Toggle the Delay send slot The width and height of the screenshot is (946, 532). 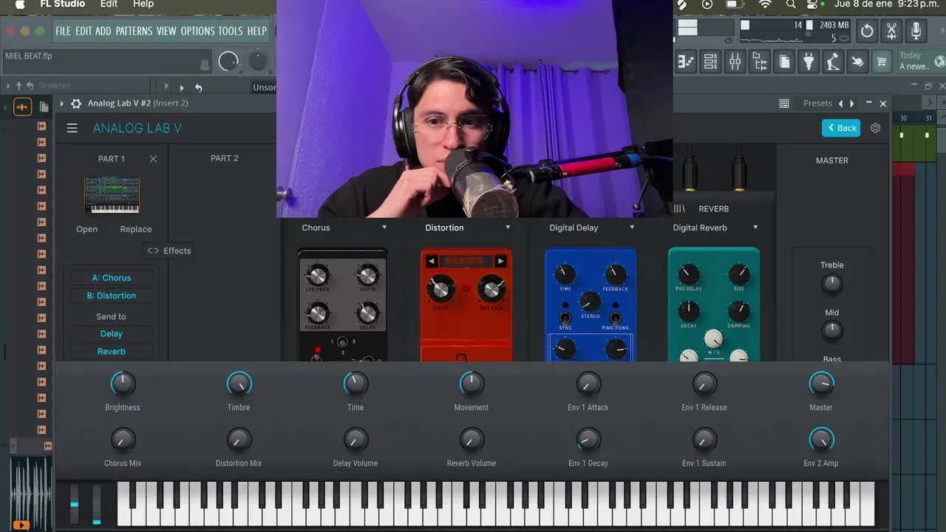click(112, 334)
